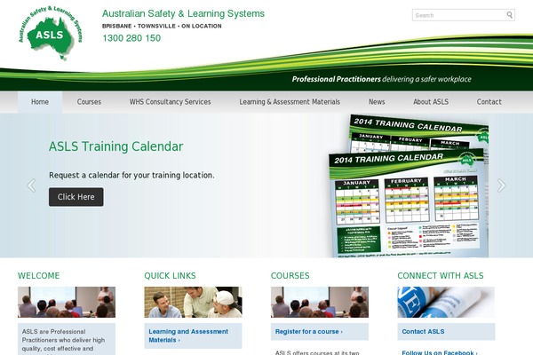The height and width of the screenshot is (355, 533).
Task: Click the Welcome section classroom photo
Action: (67, 302)
